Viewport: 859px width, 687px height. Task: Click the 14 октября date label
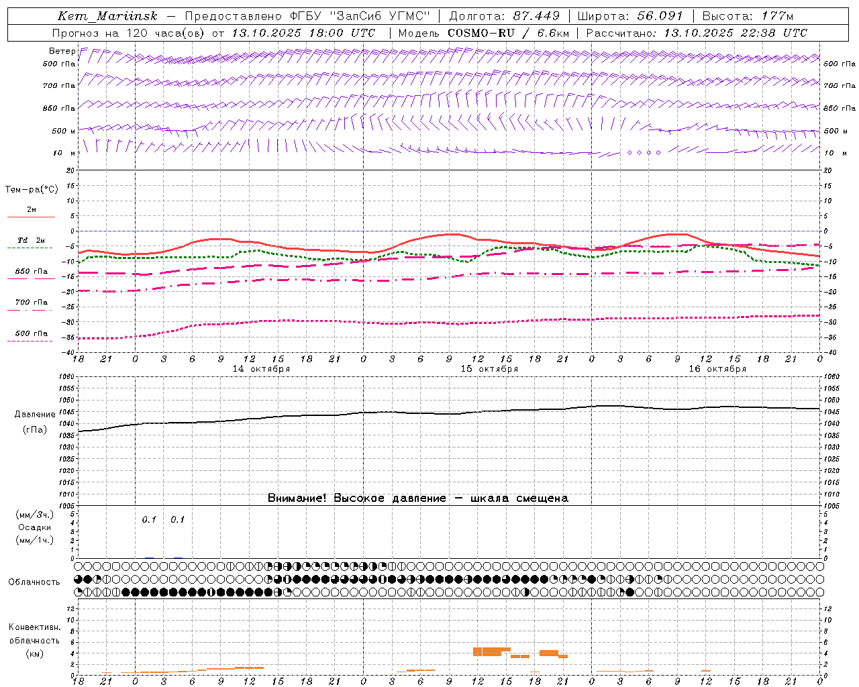[261, 369]
